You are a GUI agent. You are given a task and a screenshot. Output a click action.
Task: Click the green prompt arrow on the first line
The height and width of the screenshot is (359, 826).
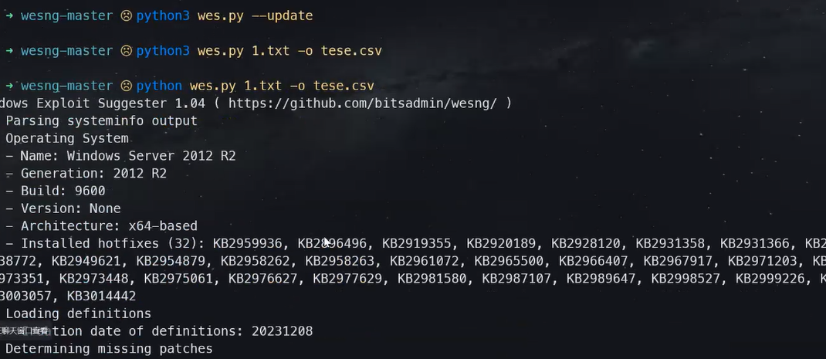pyautogui.click(x=9, y=15)
